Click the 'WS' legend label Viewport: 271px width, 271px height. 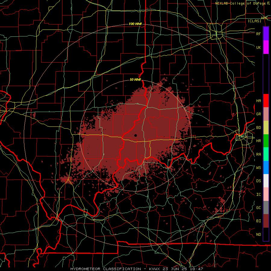pyautogui.click(x=258, y=168)
